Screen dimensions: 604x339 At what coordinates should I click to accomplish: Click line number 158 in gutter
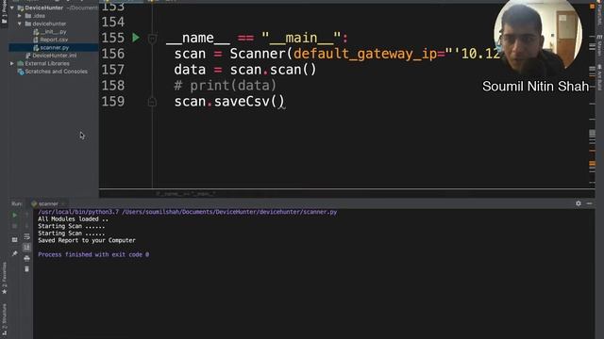coord(113,86)
